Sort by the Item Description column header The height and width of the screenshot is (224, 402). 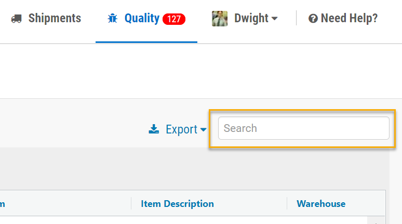pos(177,204)
